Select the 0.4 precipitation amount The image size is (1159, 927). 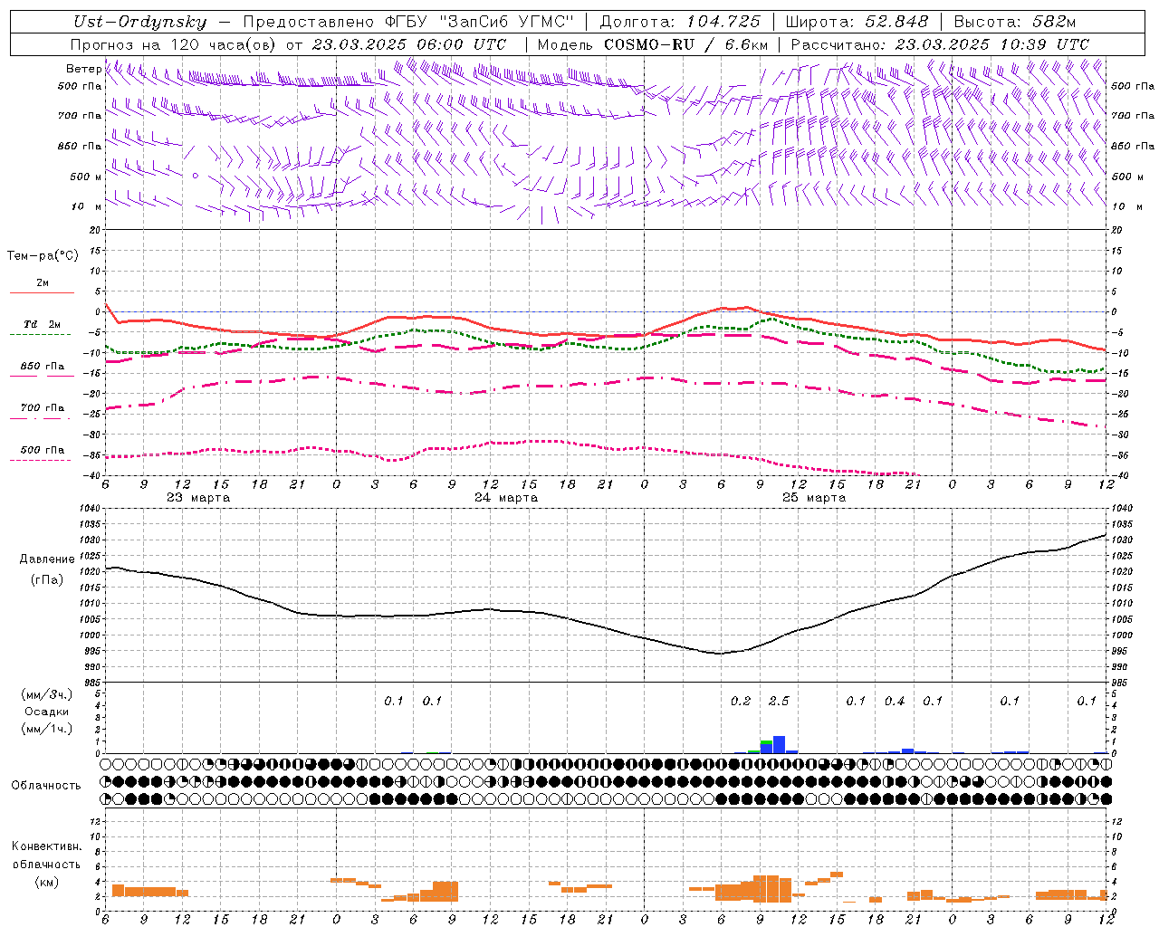895,702
